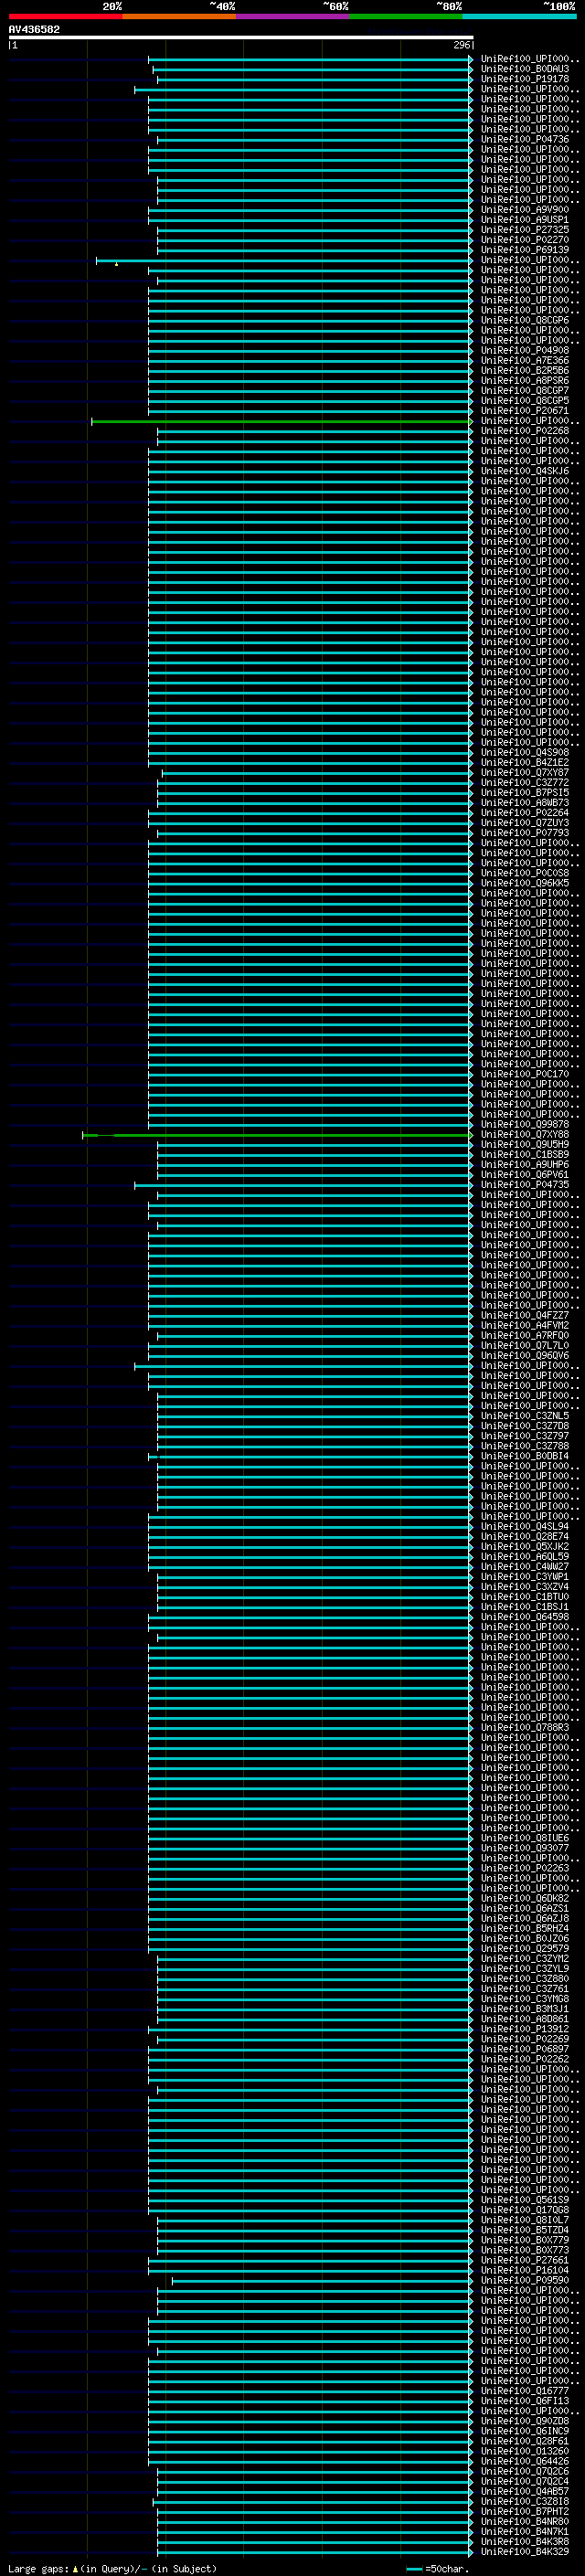
Task: Select the UniRef100_A8PSR6 label
Action: point(525,380)
